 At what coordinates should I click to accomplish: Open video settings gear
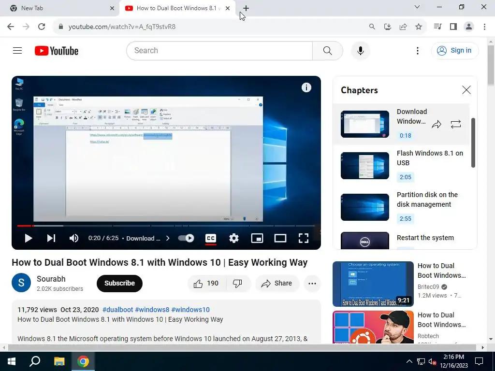point(233,238)
